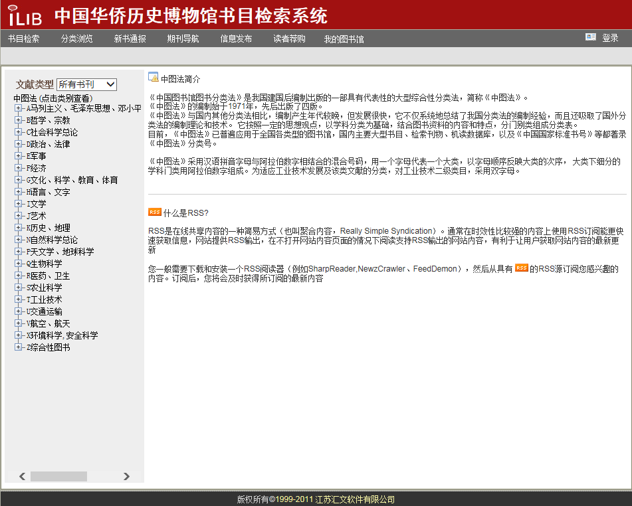Expand the T工业技术 category node
Screen dimensions: 632x506
click(x=19, y=299)
